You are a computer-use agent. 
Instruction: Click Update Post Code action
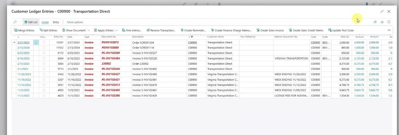coord(341,30)
